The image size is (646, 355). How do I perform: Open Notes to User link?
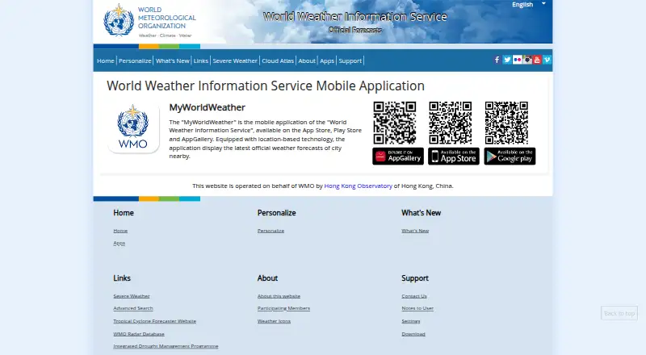tap(417, 308)
